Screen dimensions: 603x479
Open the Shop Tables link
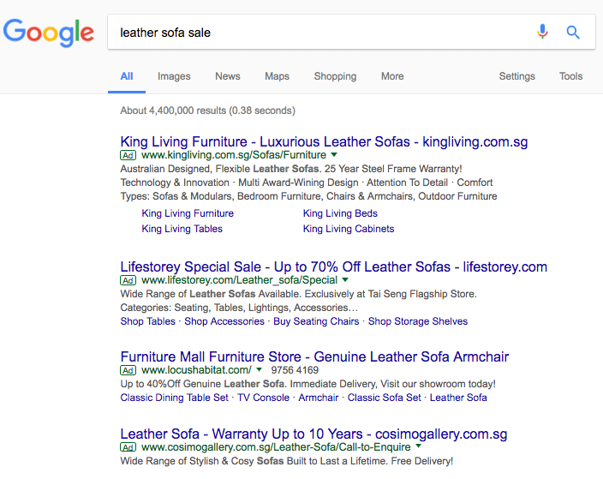pyautogui.click(x=147, y=321)
